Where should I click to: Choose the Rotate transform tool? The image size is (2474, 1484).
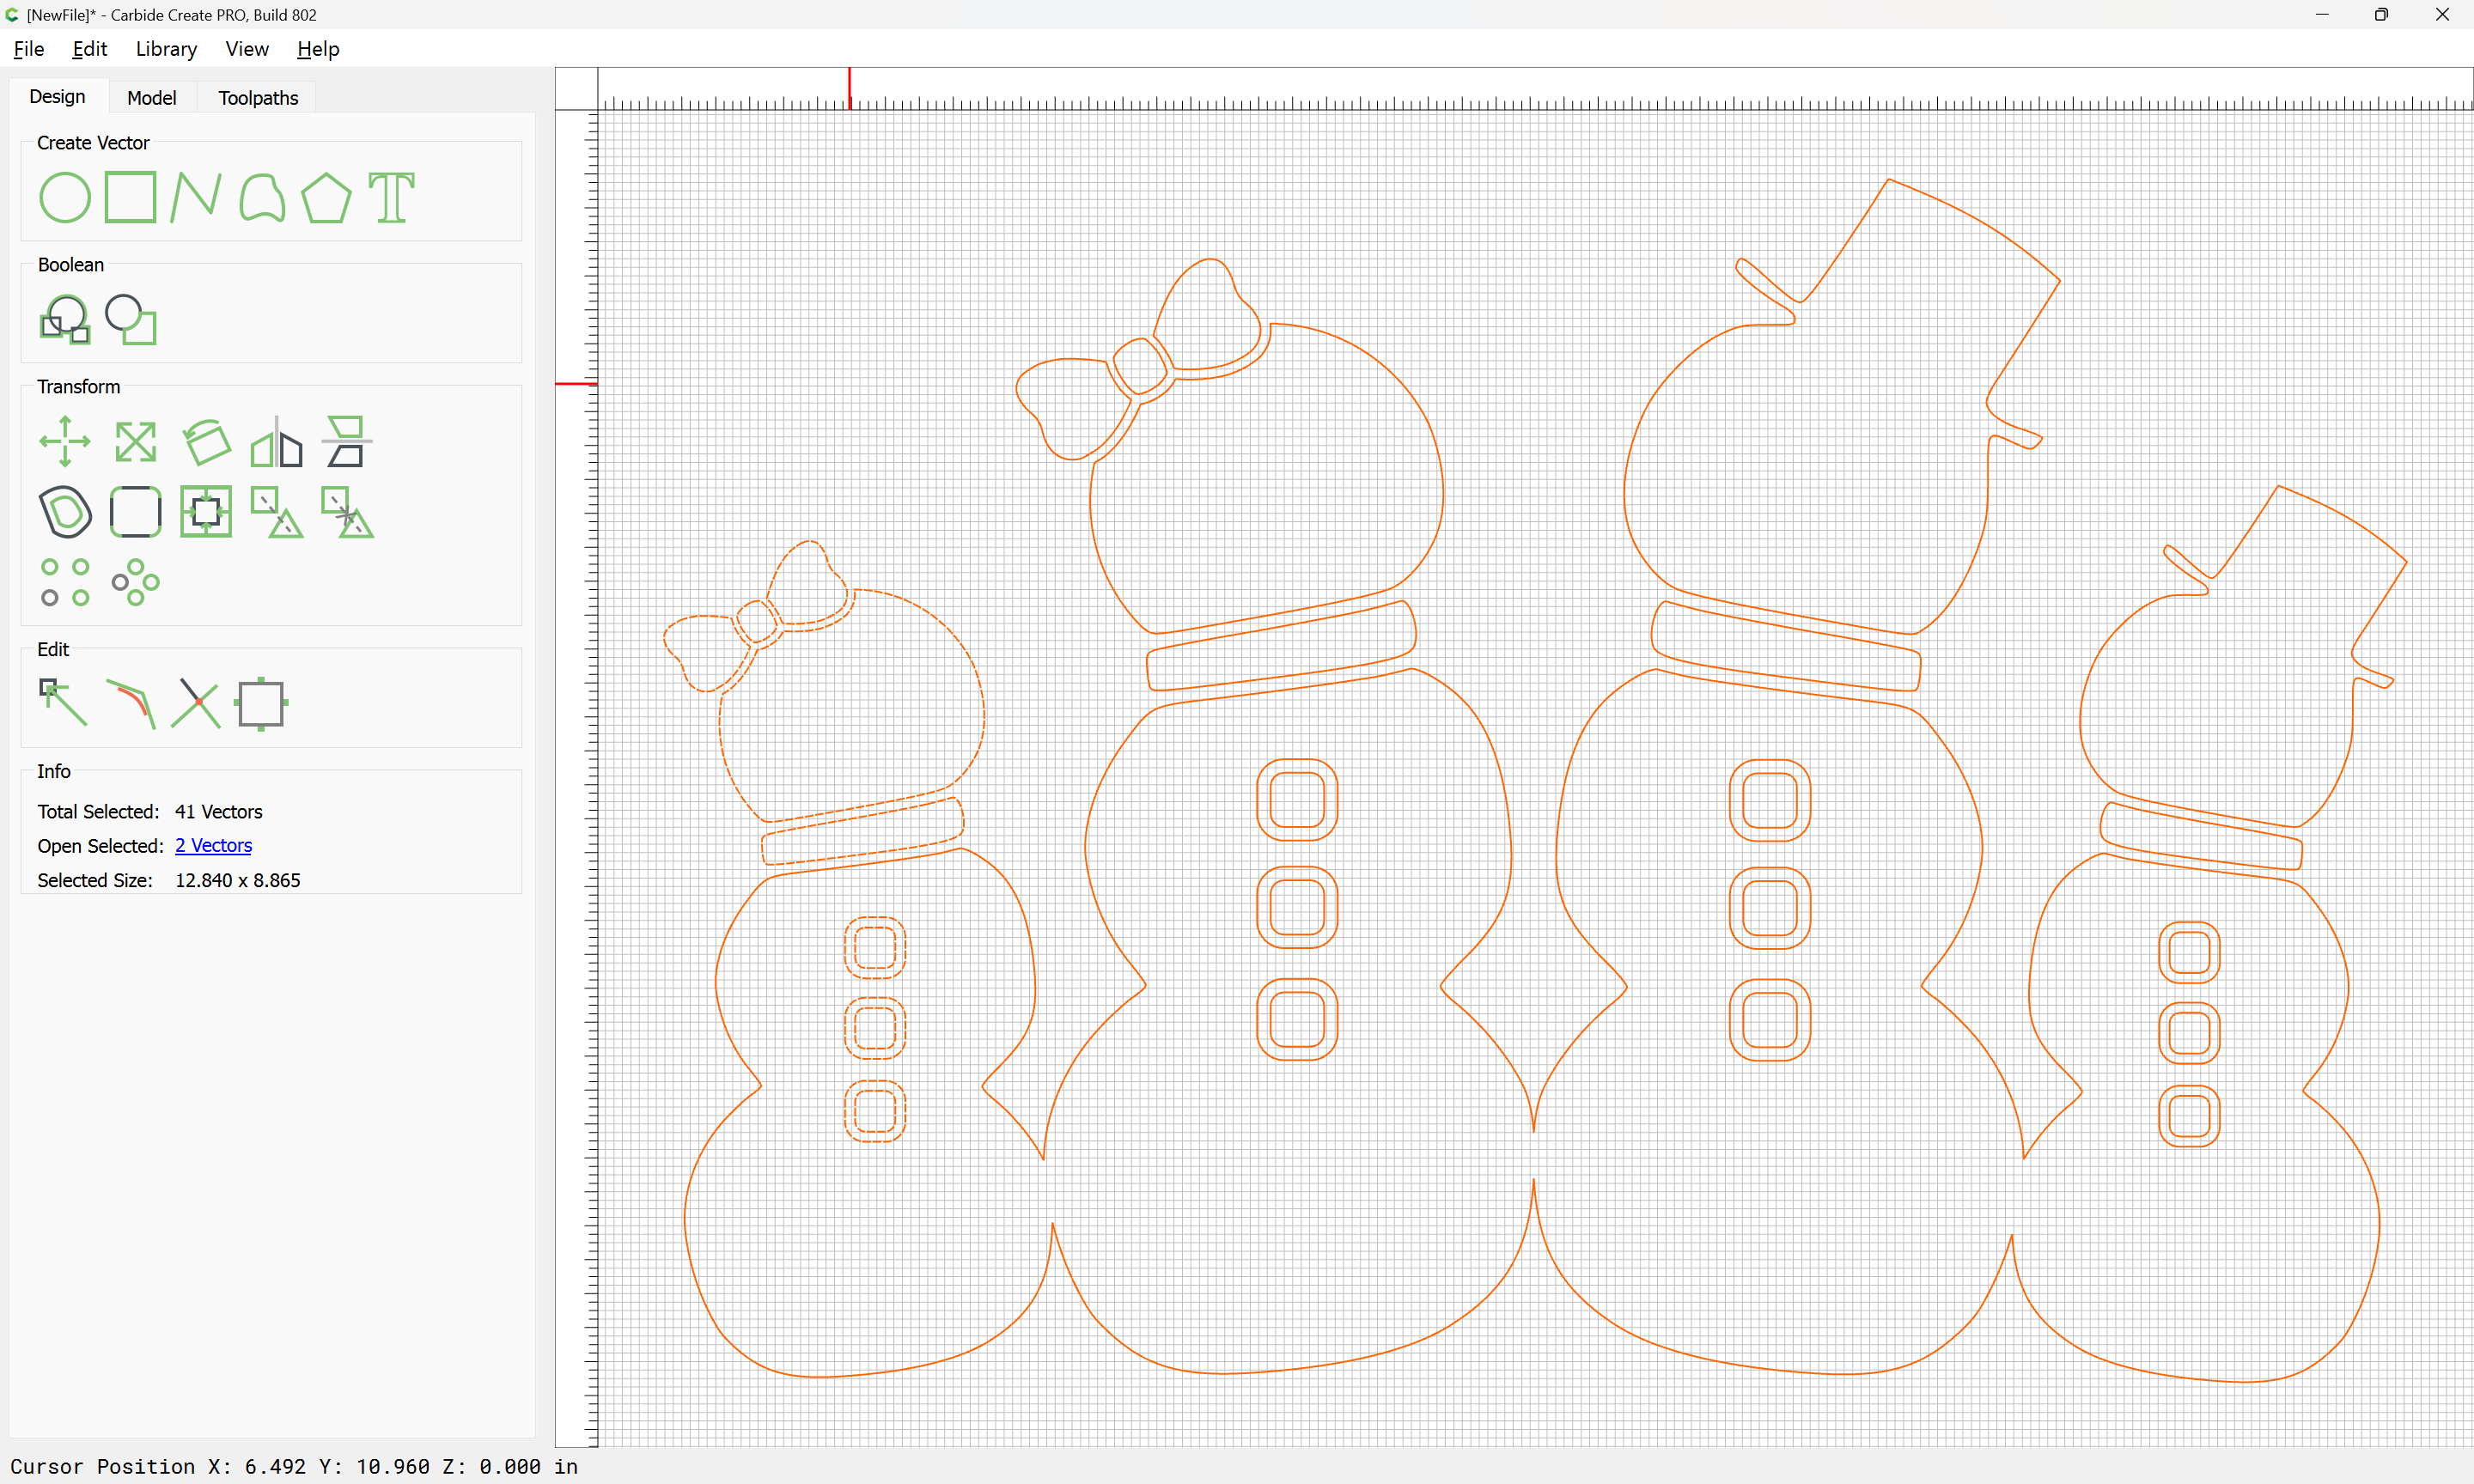pos(207,441)
